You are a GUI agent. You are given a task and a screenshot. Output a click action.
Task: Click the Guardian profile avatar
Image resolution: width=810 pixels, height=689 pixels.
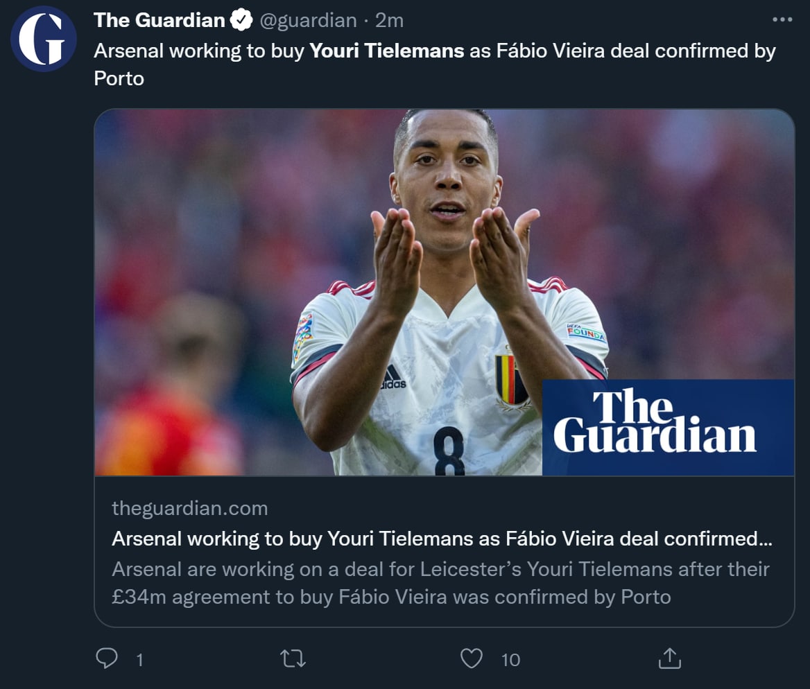point(44,39)
